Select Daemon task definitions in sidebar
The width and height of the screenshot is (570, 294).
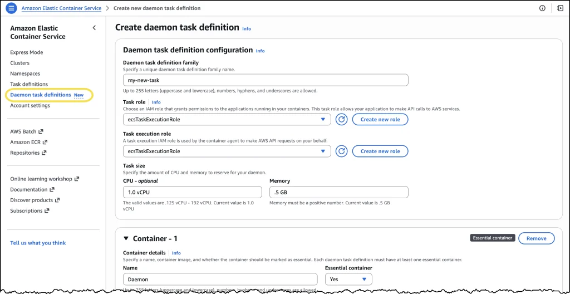tap(41, 95)
